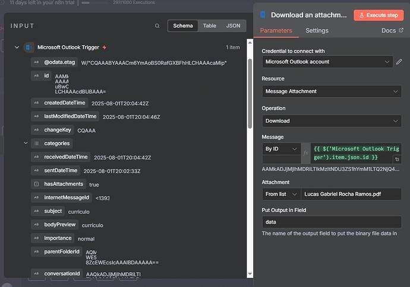
Task: Select the @odata.etag field pill
Action: [55, 62]
